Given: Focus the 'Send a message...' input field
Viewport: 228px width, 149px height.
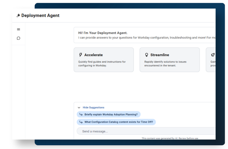Looking at the screenshot, I should (146, 131).
